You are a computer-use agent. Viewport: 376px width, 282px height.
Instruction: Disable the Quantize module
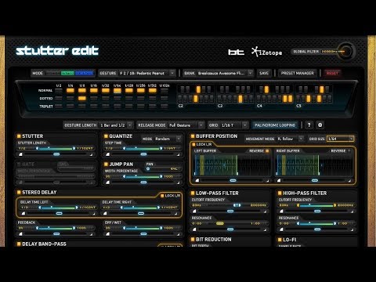(x=106, y=136)
